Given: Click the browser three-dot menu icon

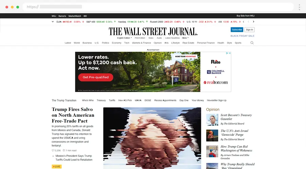Looking at the screenshot, I should (299, 7).
